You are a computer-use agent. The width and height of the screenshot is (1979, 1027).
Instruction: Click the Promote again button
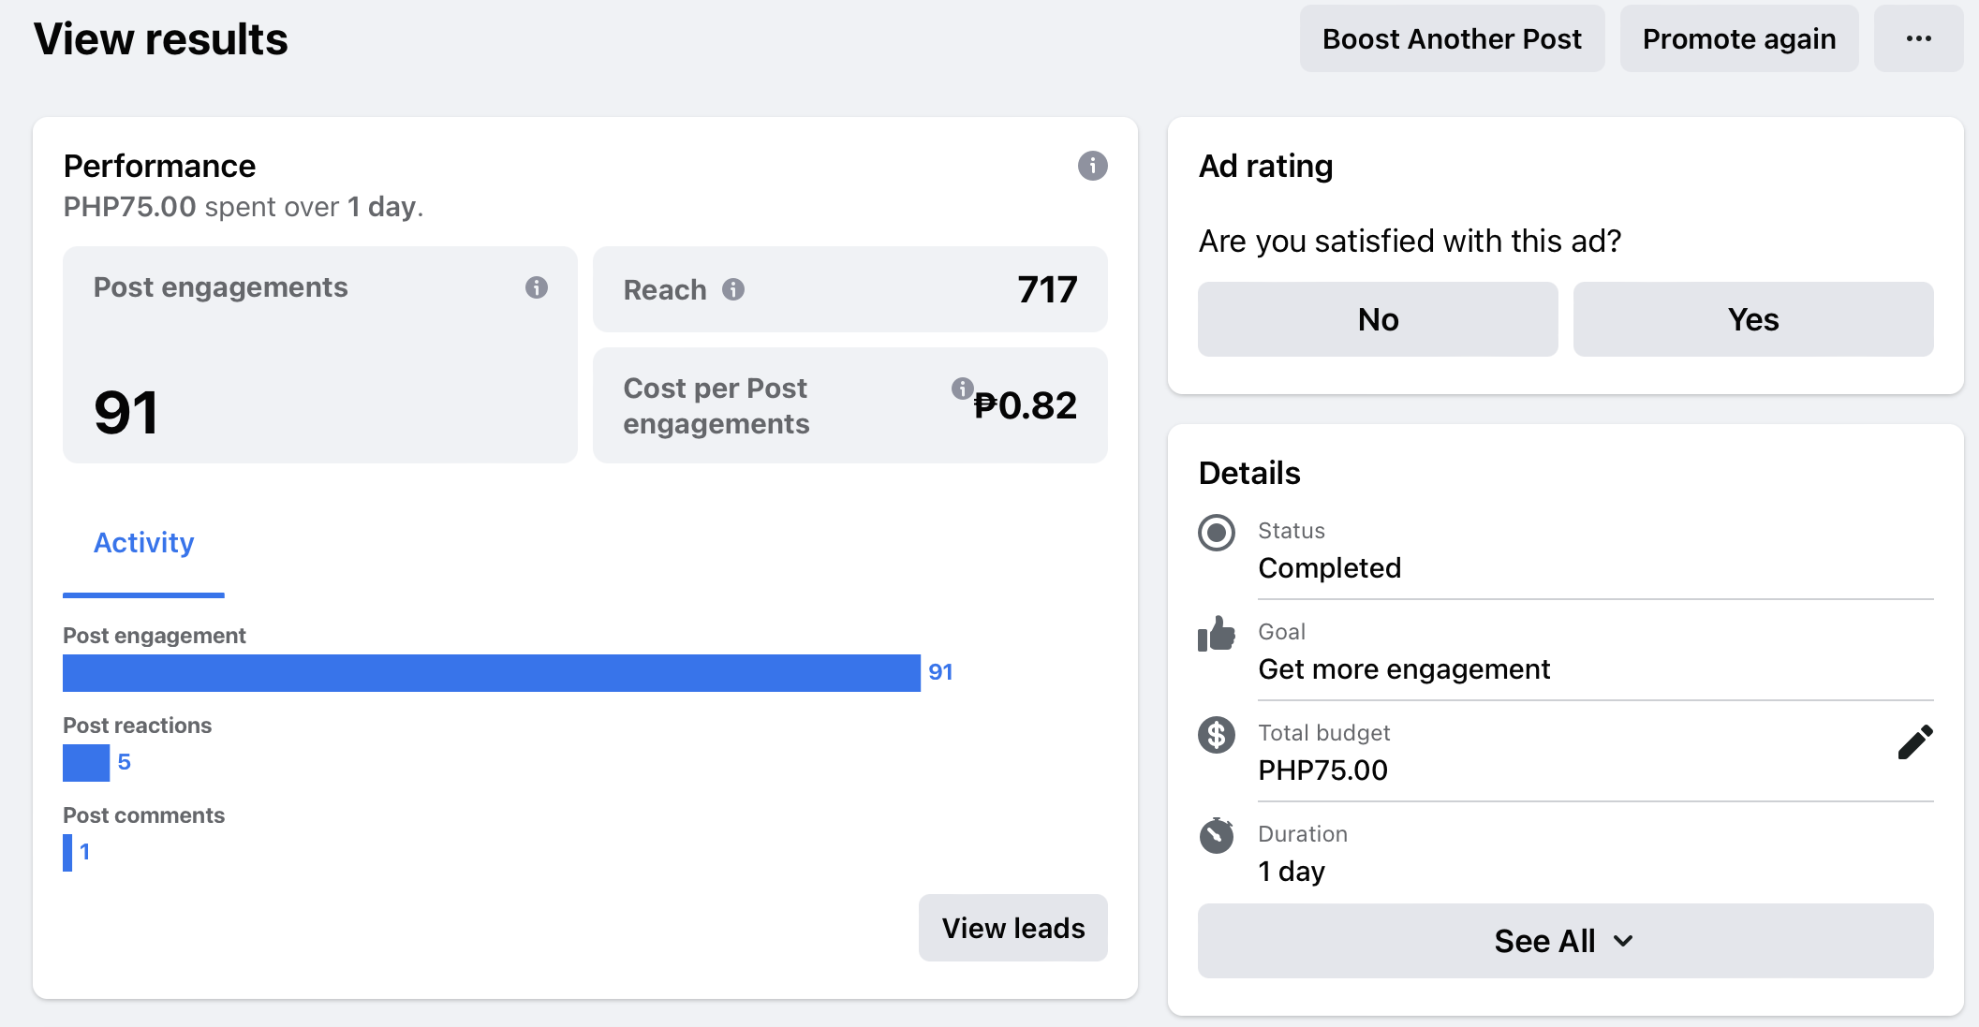pos(1738,38)
